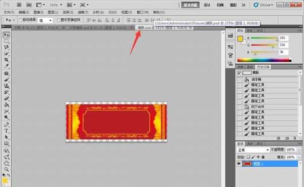Open the tool presets panel icon in the dock
This screenshot has width=304, height=187.
(231, 47)
